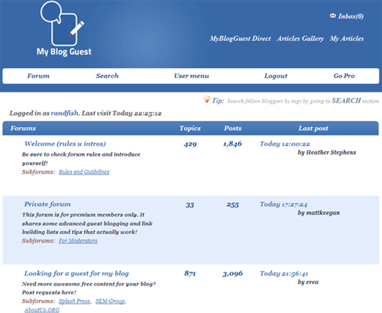382x313 pixels.
Task: Click topics count 871
Action: click(x=190, y=273)
